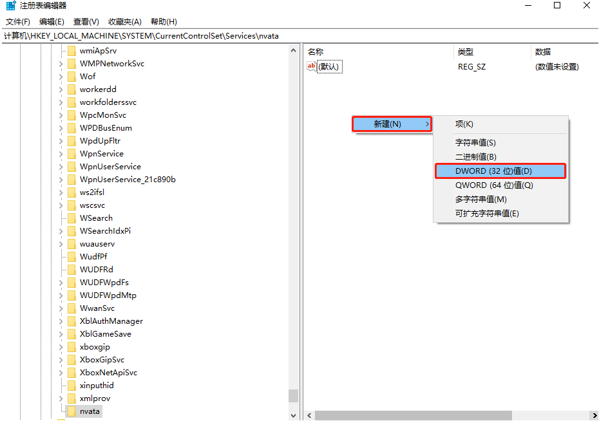Click the (默认) string value icon

point(312,66)
